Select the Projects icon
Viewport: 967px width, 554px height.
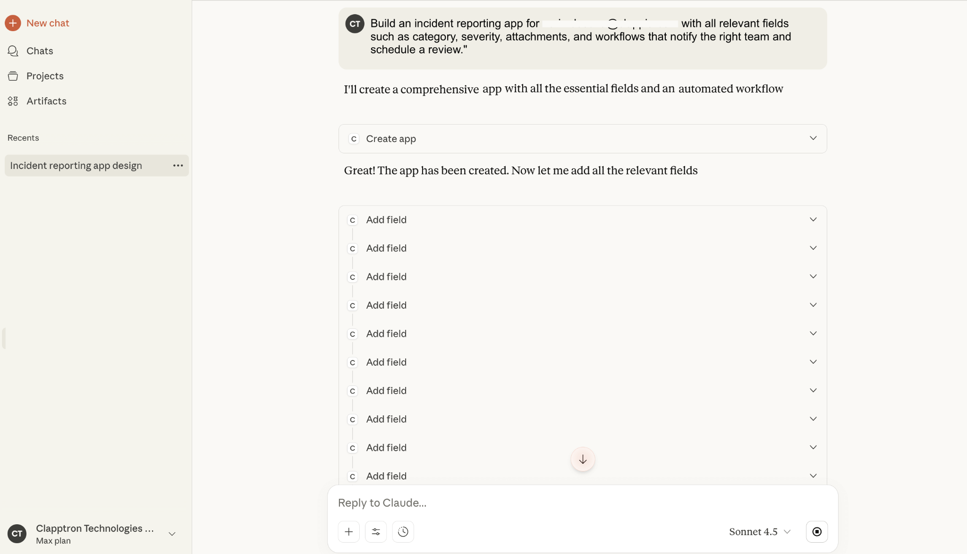tap(13, 76)
